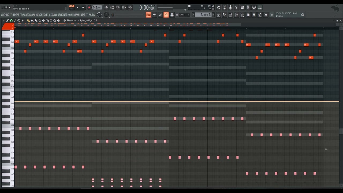Expand the arrow after Spire_x64_v1.5.8 title

99,21
